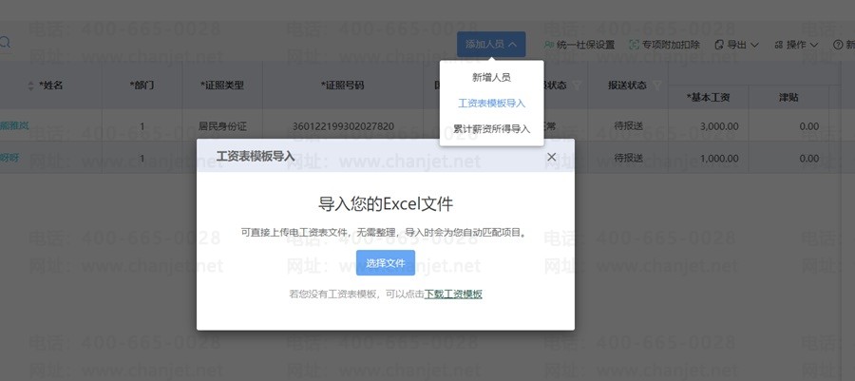Click the 导出 export icon
The width and height of the screenshot is (855, 381).
pos(719,45)
